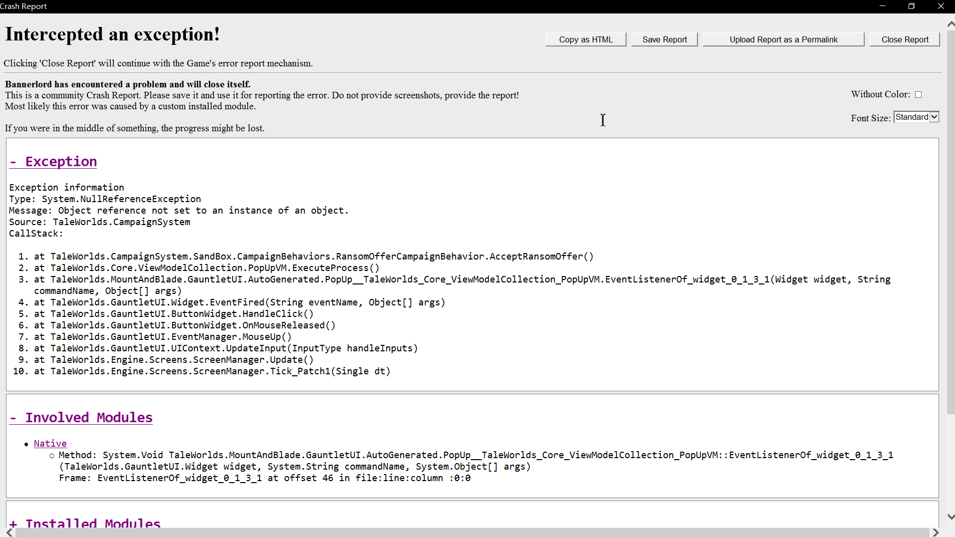This screenshot has height=537, width=955.
Task: Click the 'Frame: EventListenerOf_widget_0_1_3_1 at offset 46' line
Action: pos(265,478)
